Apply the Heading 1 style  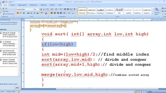pyautogui.click(x=101, y=11)
